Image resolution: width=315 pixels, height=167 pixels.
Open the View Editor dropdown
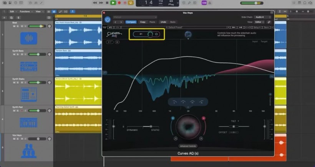[259, 22]
